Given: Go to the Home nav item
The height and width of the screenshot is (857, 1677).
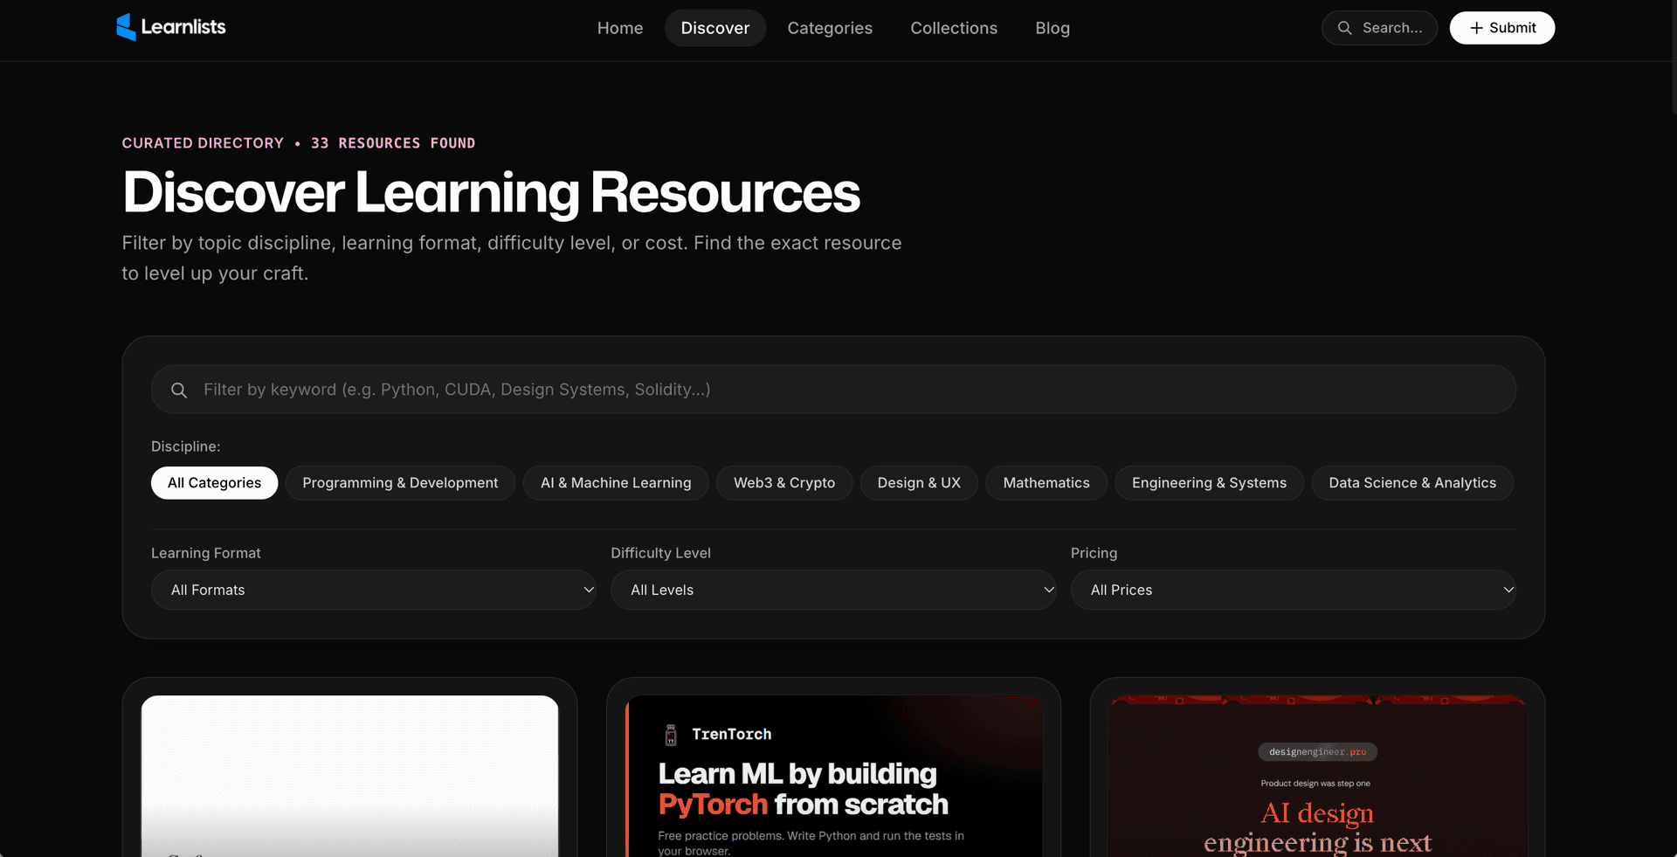Looking at the screenshot, I should pyautogui.click(x=620, y=28).
